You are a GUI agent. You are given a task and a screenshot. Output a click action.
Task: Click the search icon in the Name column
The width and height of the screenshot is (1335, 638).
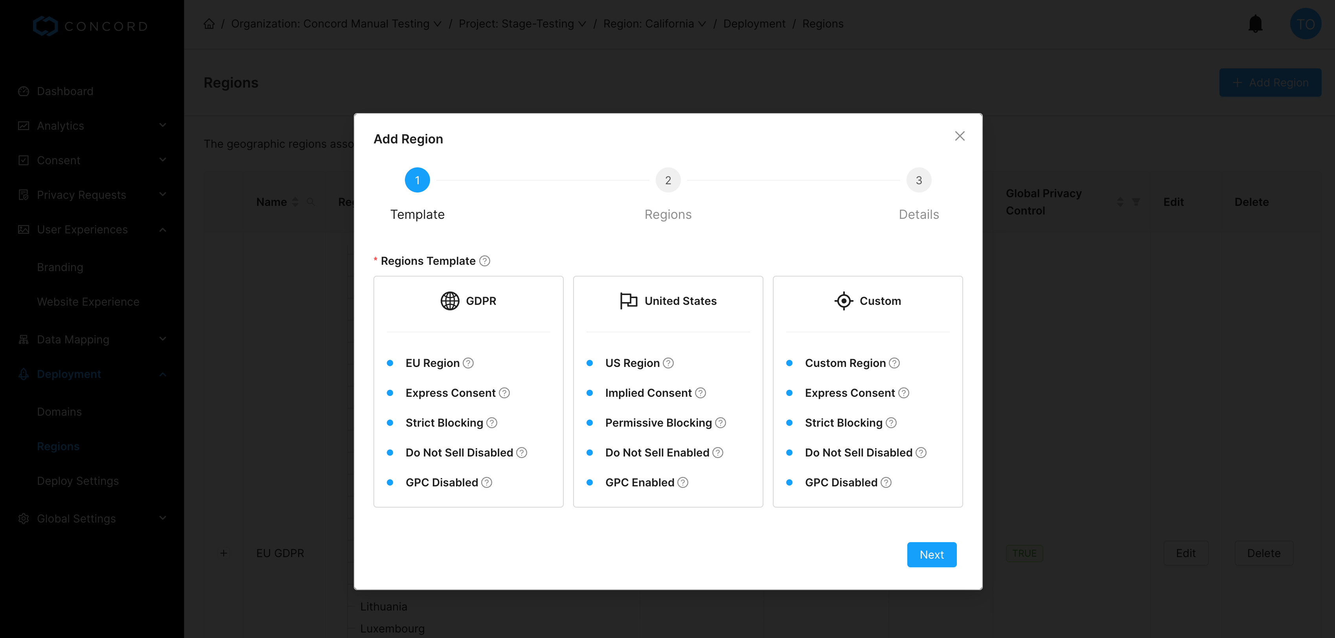[311, 202]
